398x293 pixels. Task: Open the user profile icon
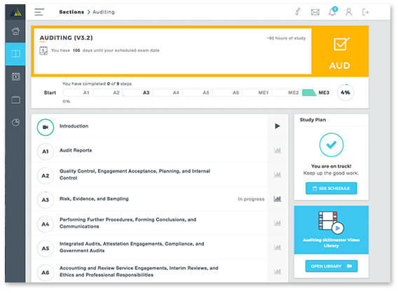349,12
